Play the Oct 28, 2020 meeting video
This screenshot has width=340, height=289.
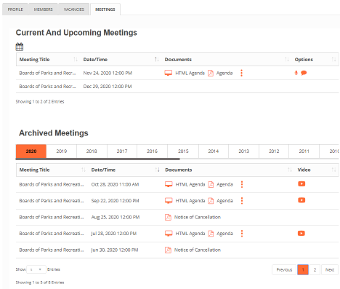pyautogui.click(x=301, y=184)
